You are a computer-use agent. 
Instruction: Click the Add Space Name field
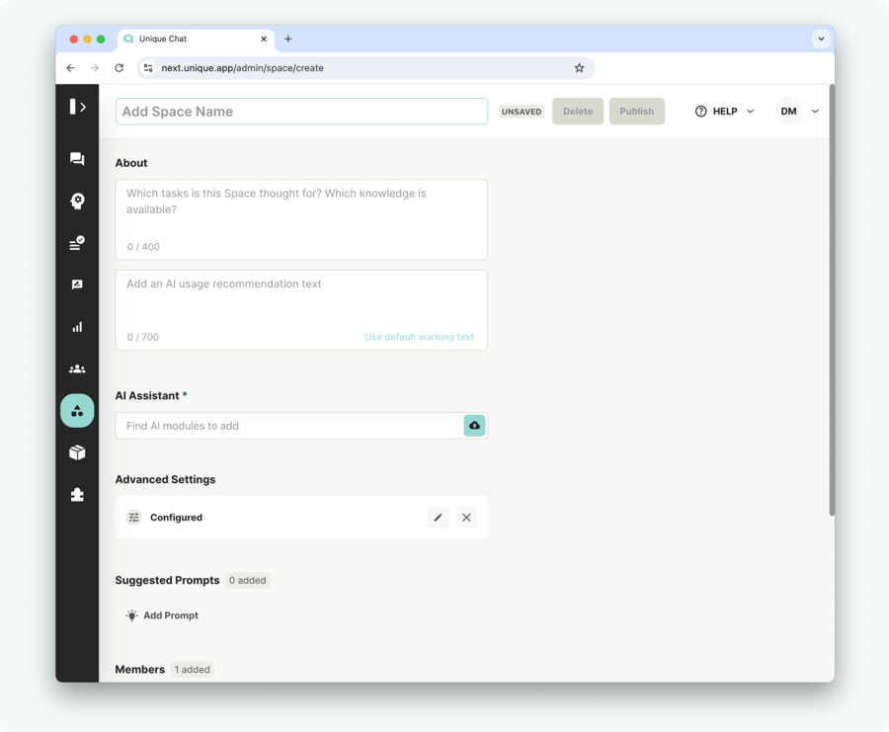click(301, 112)
